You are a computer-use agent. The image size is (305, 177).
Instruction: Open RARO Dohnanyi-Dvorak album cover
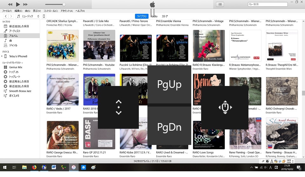(x=282, y=91)
